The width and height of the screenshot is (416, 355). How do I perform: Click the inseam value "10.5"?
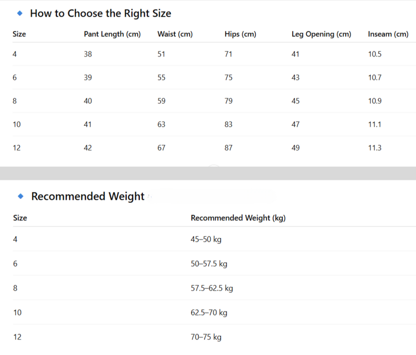click(x=374, y=54)
